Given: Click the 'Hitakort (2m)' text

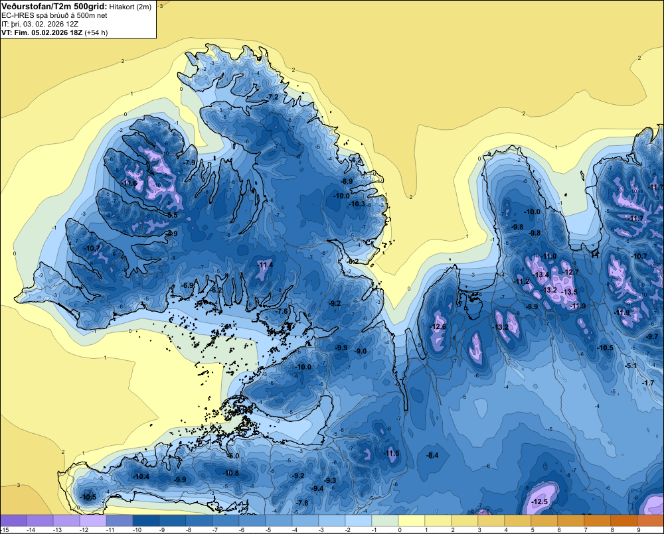Looking at the screenshot, I should tap(130, 7).
